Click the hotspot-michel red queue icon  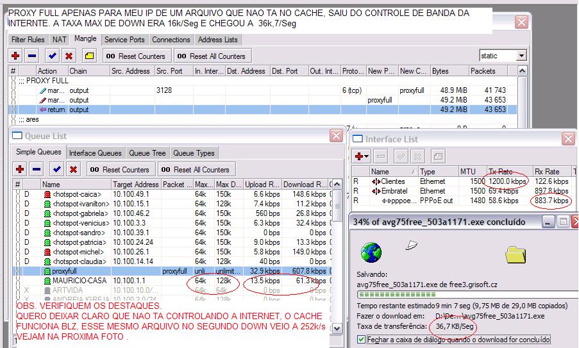(47, 252)
